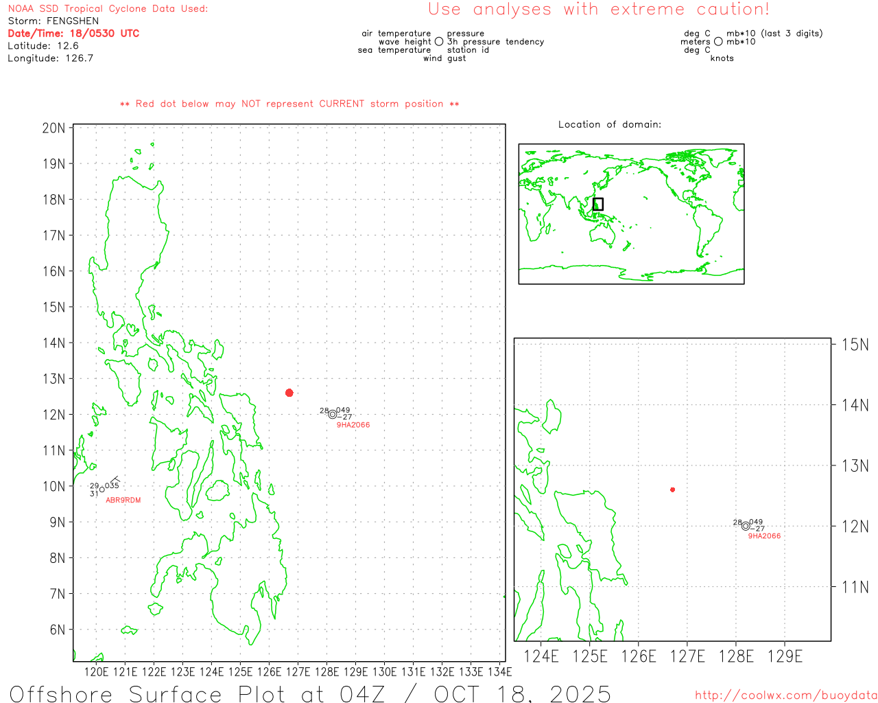This screenshot has height=703, width=878.
Task: Click the '3h pressure tendency' legend label
Action: (495, 42)
